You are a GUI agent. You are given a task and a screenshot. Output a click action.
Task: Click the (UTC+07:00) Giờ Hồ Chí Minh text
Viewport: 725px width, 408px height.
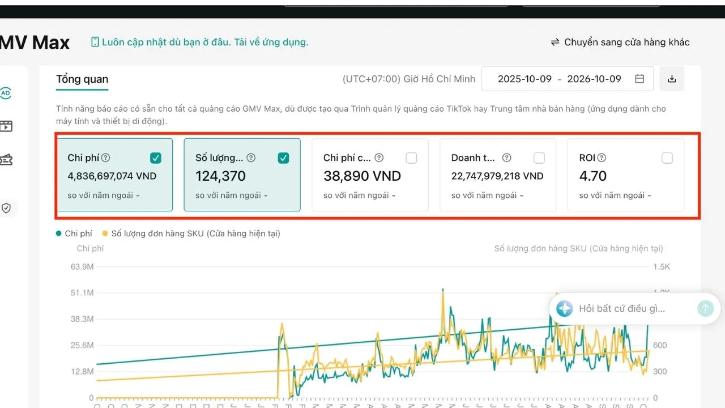409,79
